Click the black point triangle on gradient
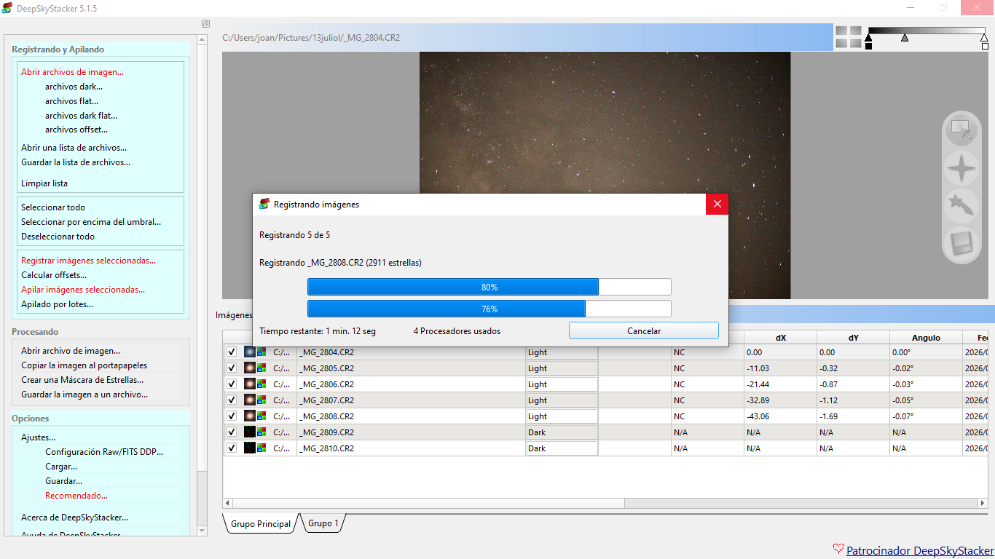995x559 pixels. 868,38
